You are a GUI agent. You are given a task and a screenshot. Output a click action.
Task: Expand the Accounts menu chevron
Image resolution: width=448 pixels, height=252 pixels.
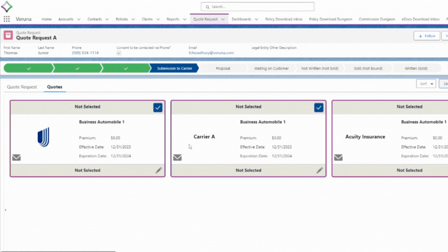[79, 19]
